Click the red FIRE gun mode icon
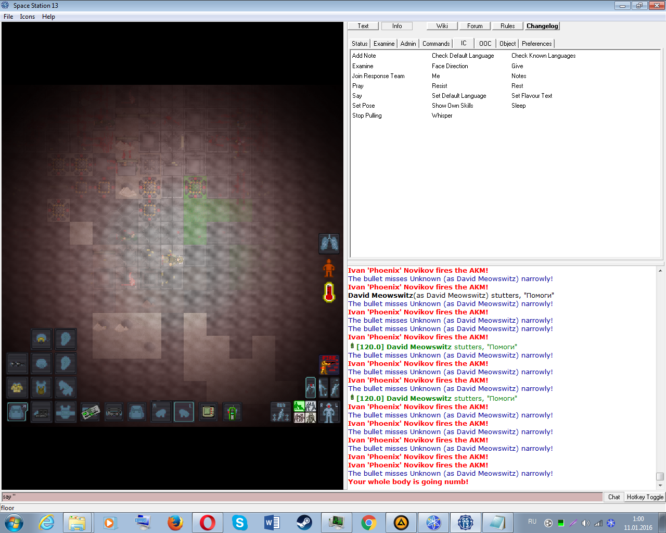666x533 pixels. click(x=329, y=365)
